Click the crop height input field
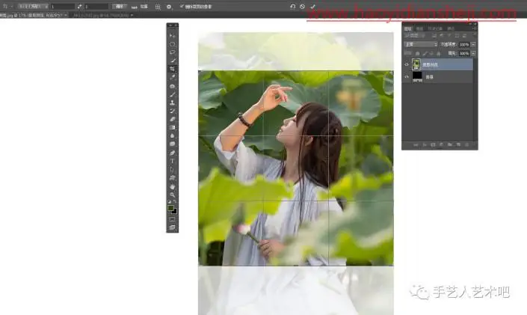 point(96,7)
